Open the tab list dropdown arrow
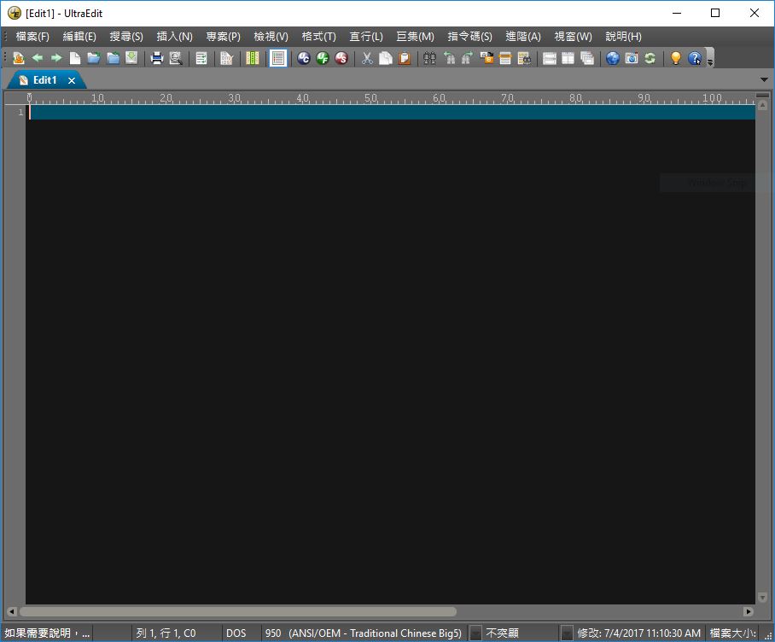 [764, 79]
